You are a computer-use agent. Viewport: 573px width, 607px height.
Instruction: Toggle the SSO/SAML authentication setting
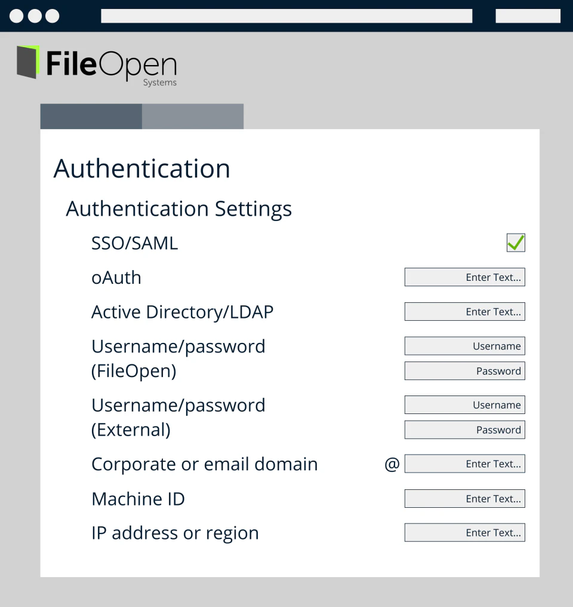click(x=515, y=243)
